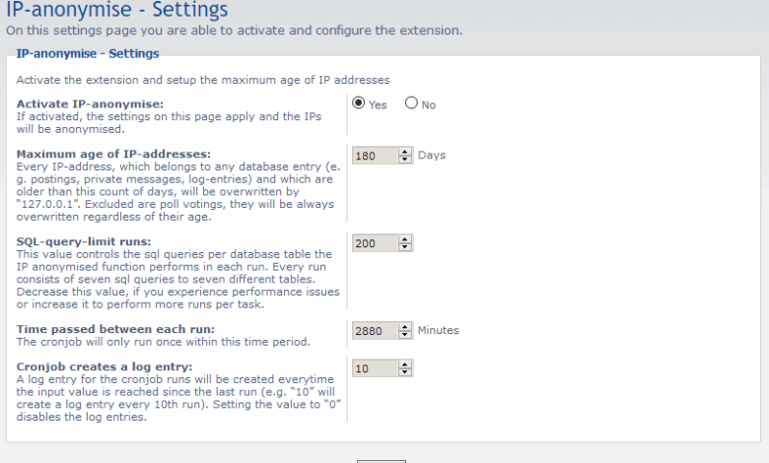Select the No radio button
Screen dimensions: 769x463
pos(411,103)
